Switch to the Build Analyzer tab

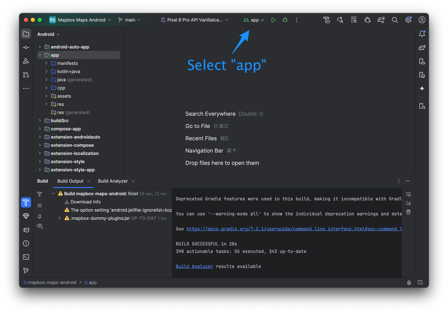point(112,181)
